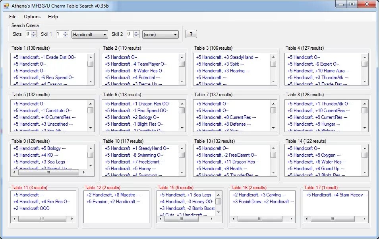Click the Skill 2 number input field
This screenshot has height=239, width=379.
(130, 34)
